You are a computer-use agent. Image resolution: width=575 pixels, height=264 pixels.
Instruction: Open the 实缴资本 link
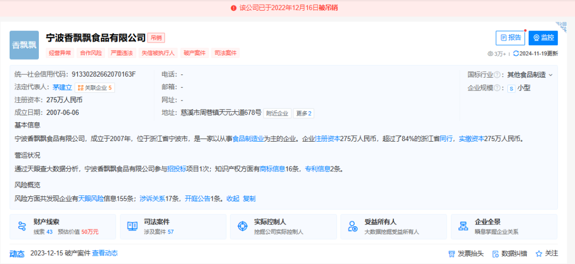click(472, 139)
